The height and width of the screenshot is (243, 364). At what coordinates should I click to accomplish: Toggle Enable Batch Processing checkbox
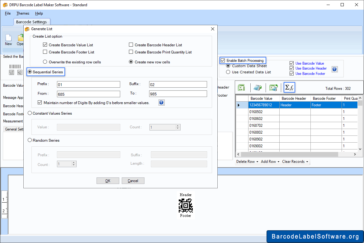[223, 61]
